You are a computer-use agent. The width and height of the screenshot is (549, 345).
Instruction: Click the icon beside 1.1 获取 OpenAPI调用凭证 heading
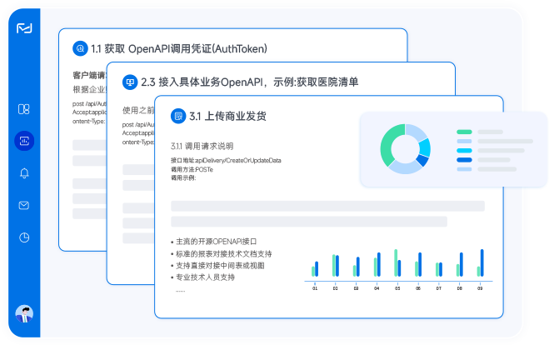(80, 49)
